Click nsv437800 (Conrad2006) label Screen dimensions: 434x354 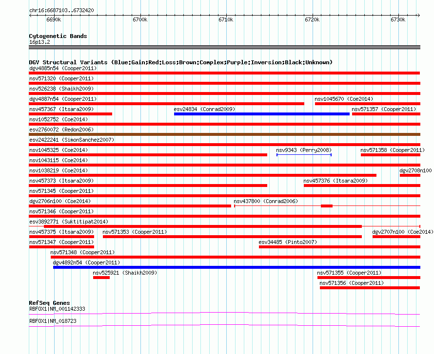pyautogui.click(x=266, y=201)
